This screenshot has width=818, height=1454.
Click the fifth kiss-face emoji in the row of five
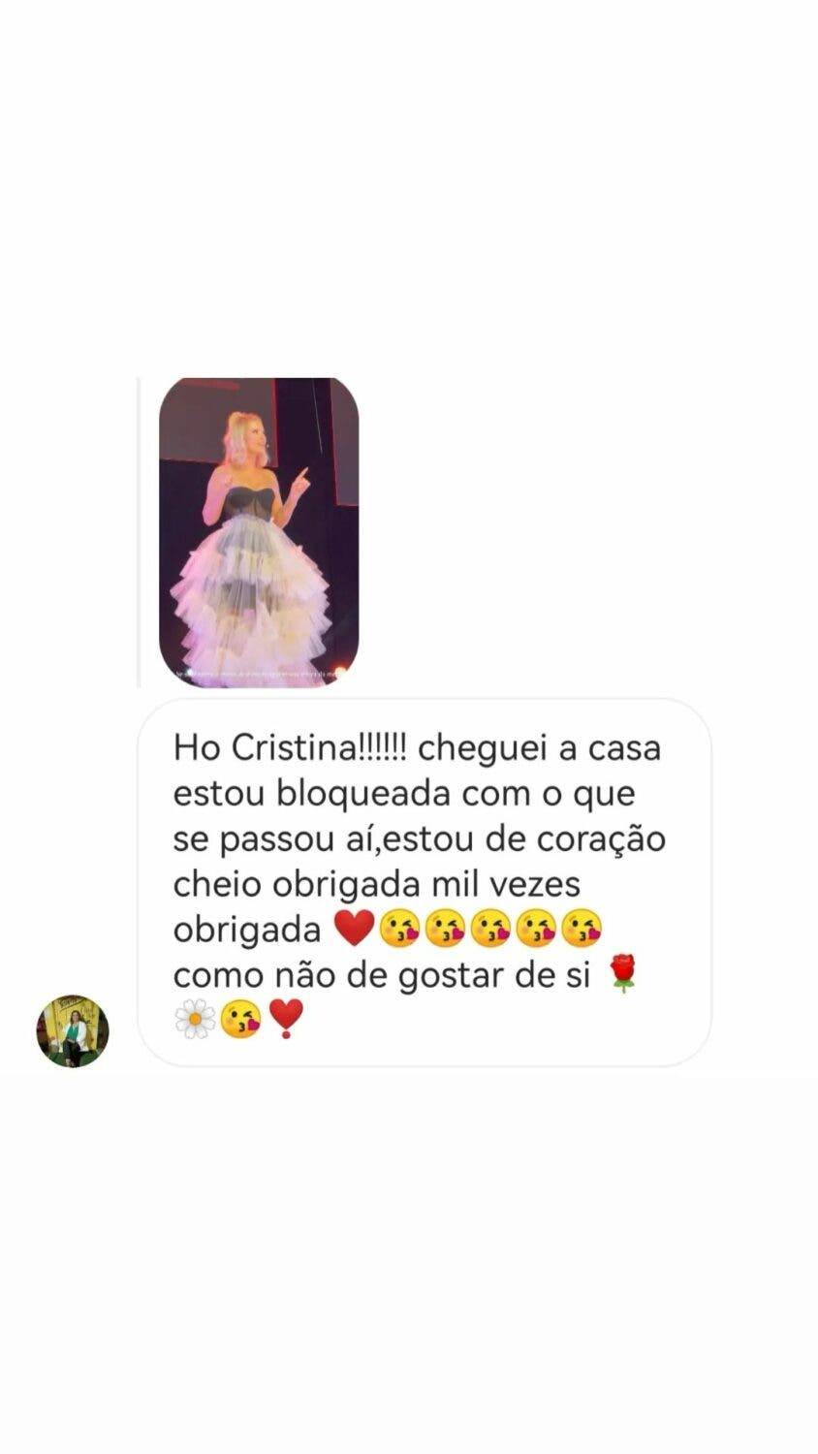click(x=582, y=929)
